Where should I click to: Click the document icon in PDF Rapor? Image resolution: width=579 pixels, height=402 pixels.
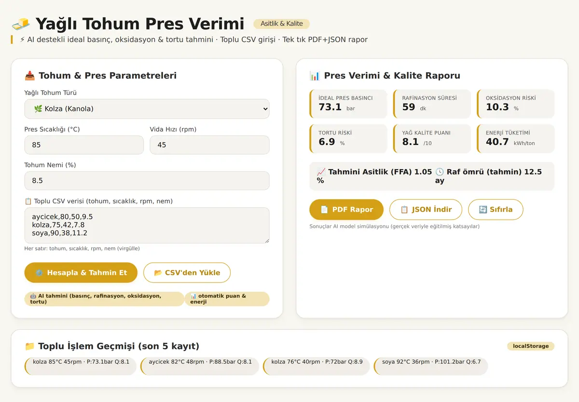point(324,210)
